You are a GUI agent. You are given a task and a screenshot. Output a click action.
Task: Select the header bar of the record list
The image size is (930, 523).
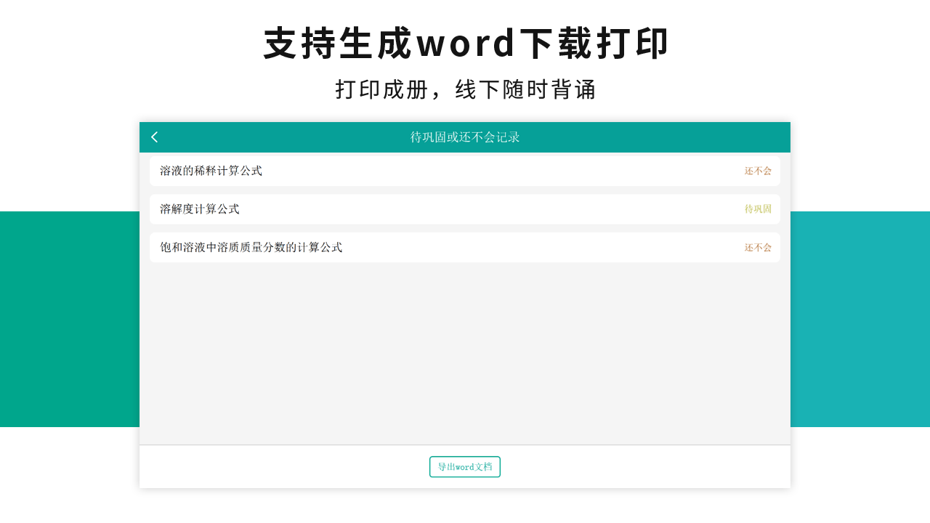click(465, 137)
